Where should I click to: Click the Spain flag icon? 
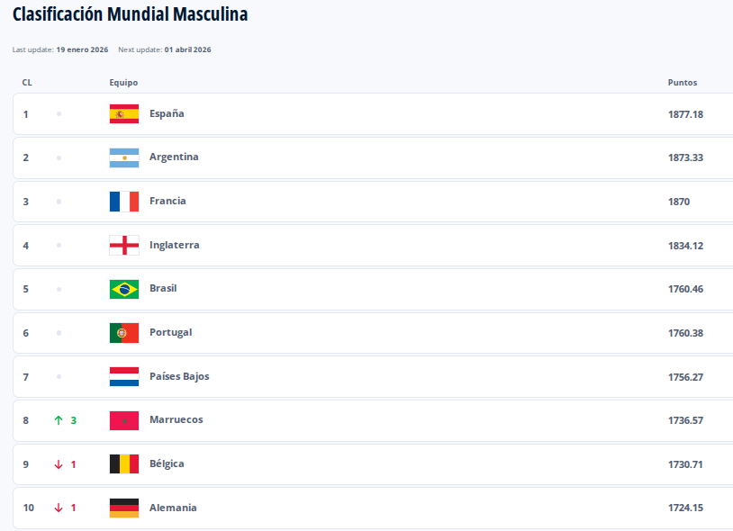123,113
